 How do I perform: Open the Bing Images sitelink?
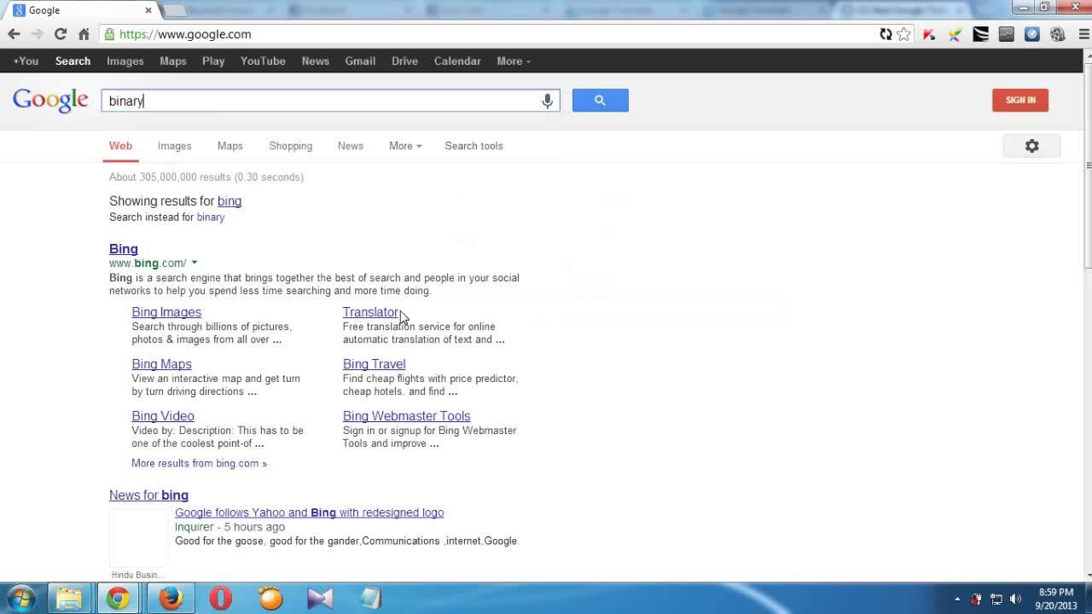166,312
